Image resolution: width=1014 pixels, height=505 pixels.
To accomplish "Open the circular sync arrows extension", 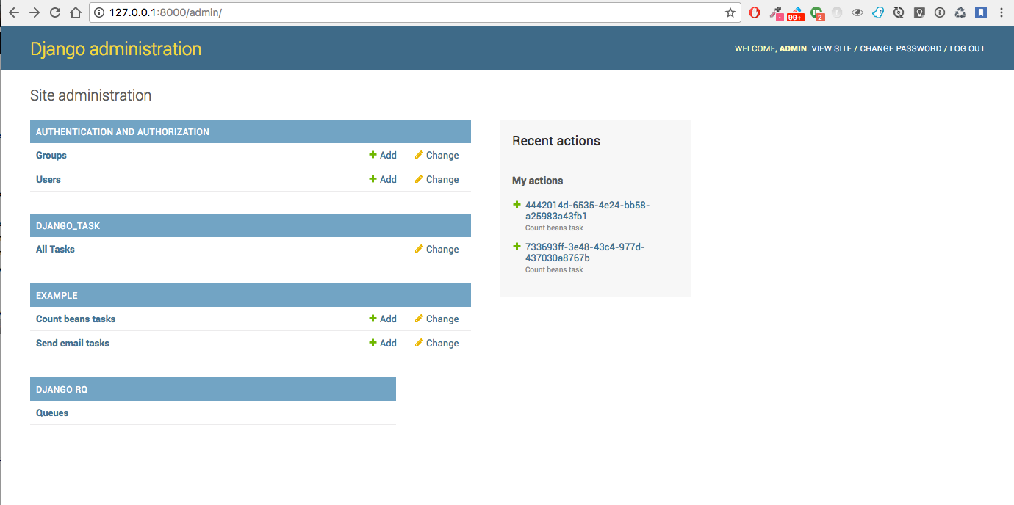I will click(x=899, y=12).
